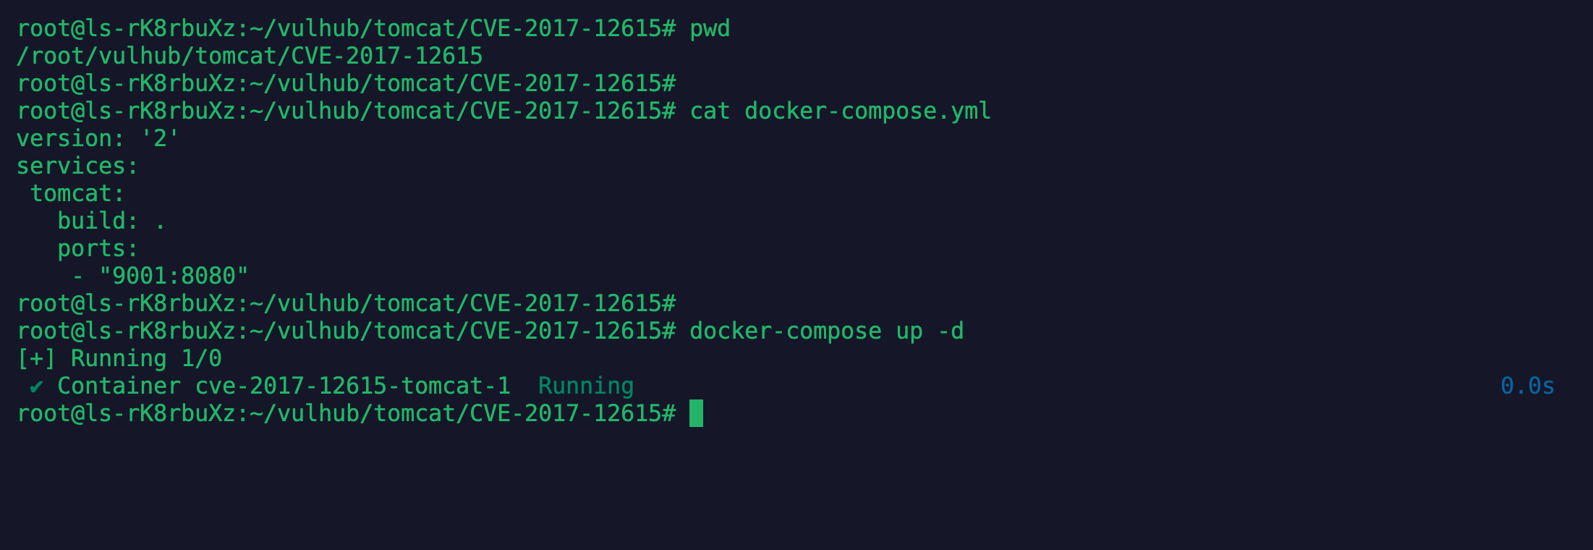The height and width of the screenshot is (550, 1593).
Task: Click the "pwd" command text
Action: pyautogui.click(x=710, y=30)
